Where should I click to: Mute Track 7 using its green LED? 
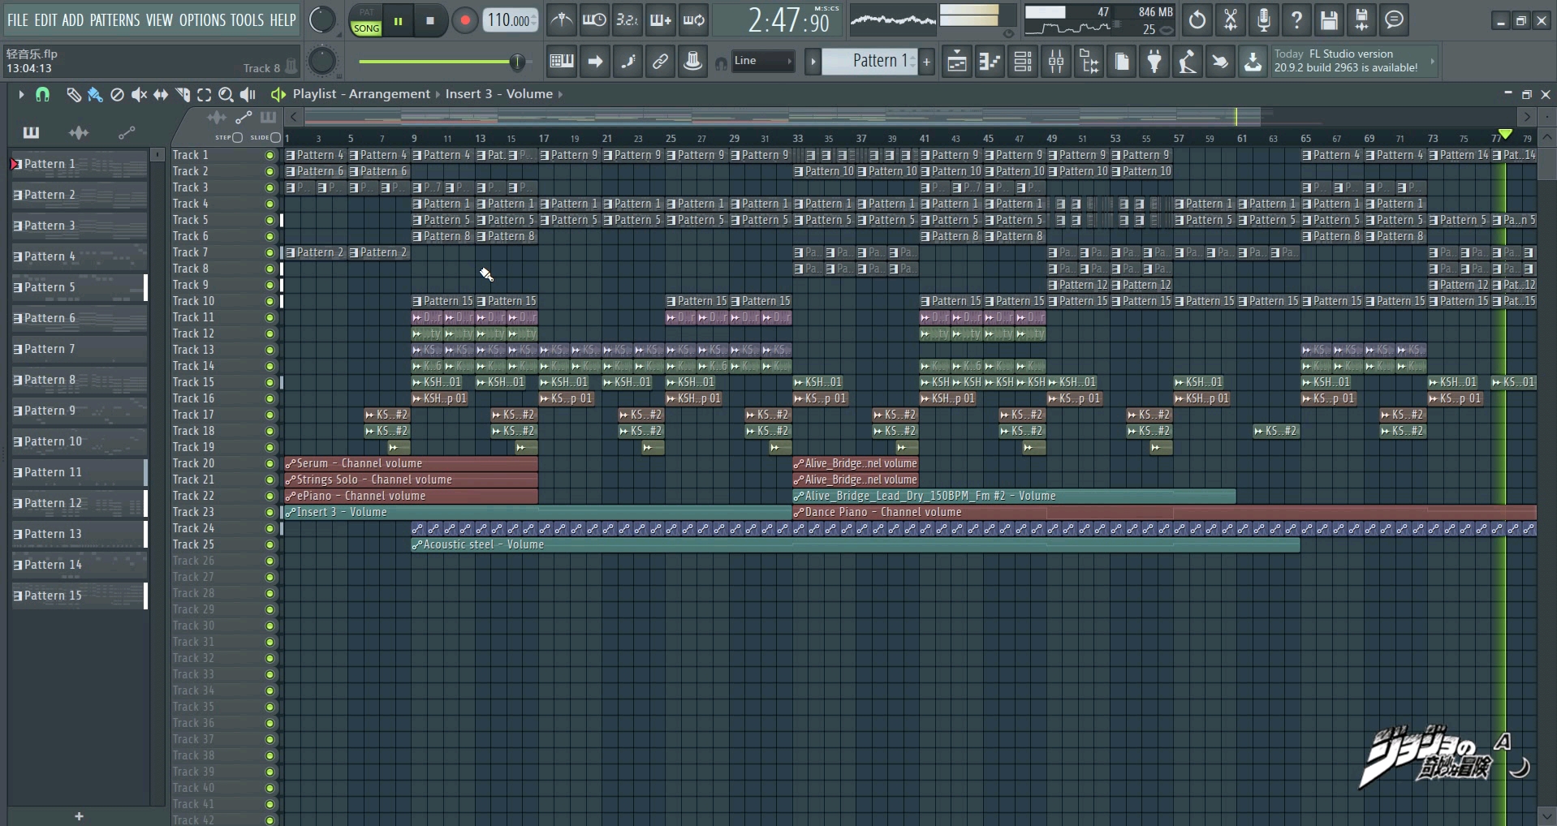tap(270, 252)
